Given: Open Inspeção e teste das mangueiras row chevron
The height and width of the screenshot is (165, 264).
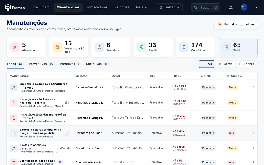Looking at the screenshot, I should pyautogui.click(x=253, y=118).
